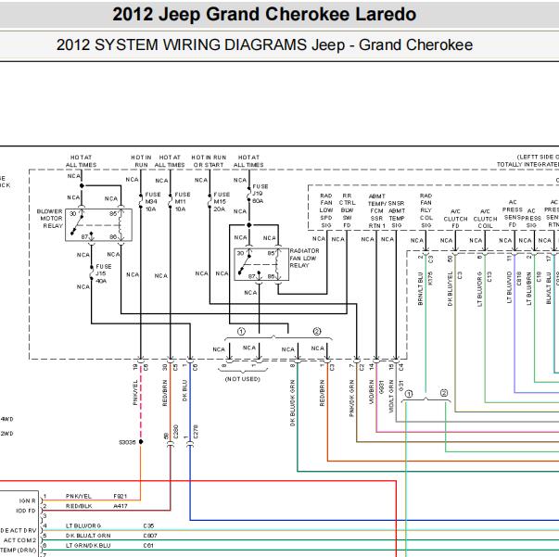Click the 'C278' connector label
559x557 pixels.
pyautogui.click(x=196, y=432)
